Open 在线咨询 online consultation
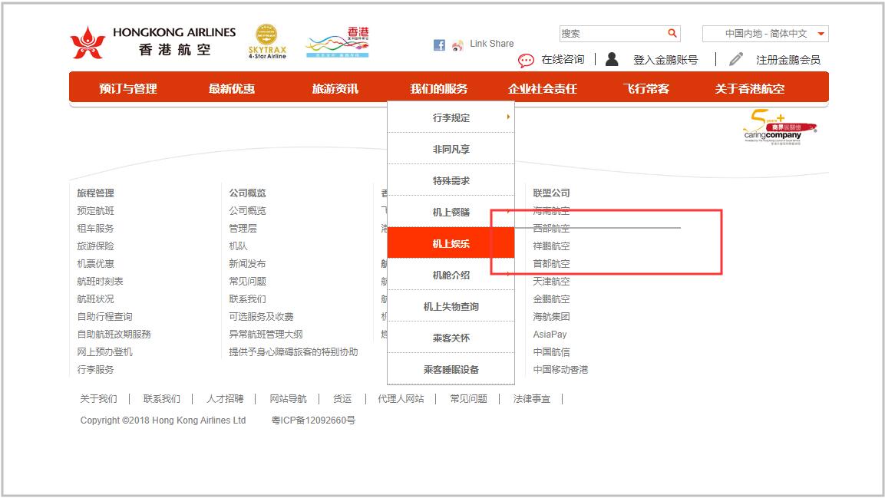Screen dimensions: 885x498 click(563, 59)
